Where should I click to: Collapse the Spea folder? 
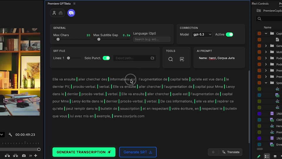(266, 83)
